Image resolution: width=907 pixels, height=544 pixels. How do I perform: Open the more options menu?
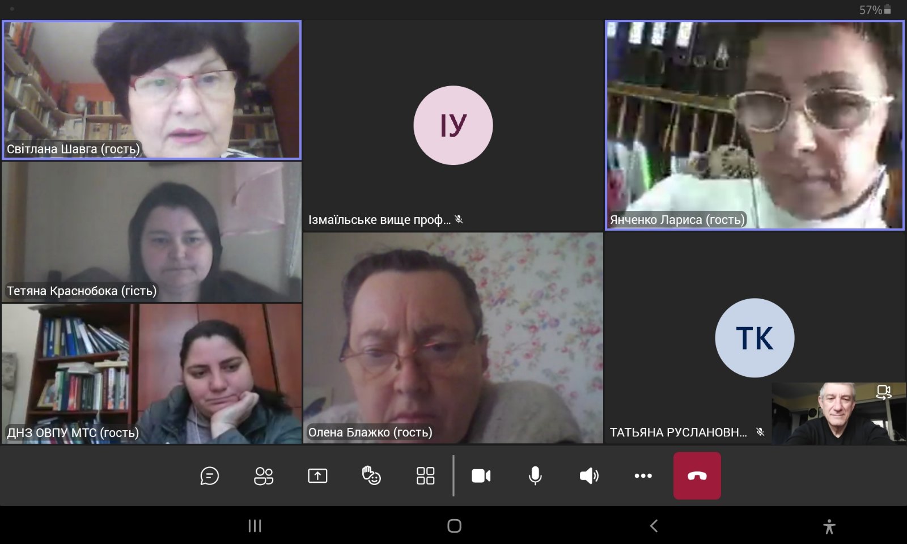click(643, 476)
